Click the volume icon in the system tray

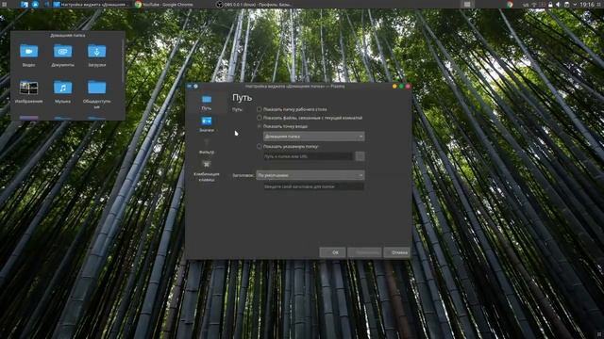[x=558, y=4]
